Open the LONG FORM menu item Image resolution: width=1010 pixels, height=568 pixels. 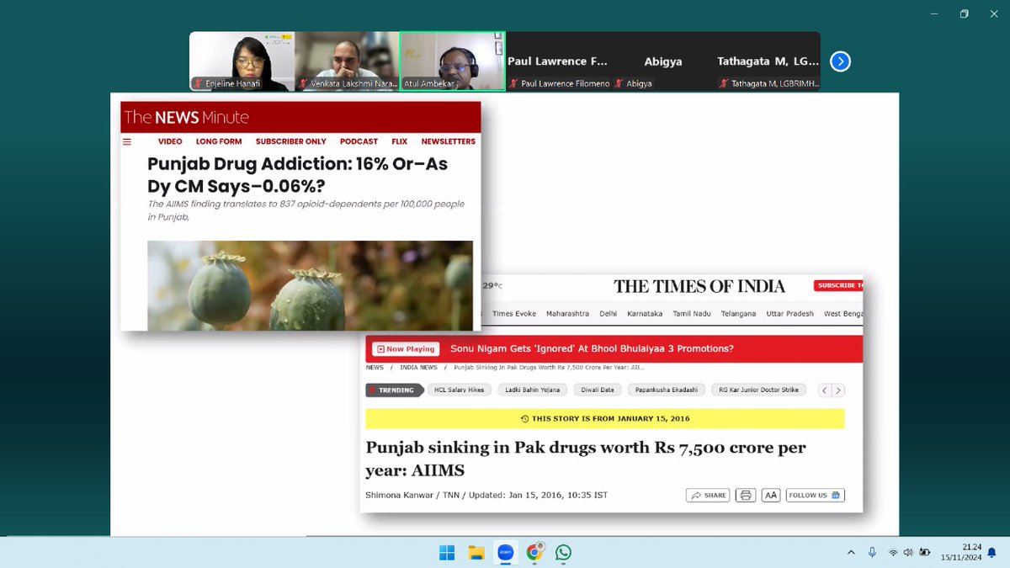[x=219, y=141]
